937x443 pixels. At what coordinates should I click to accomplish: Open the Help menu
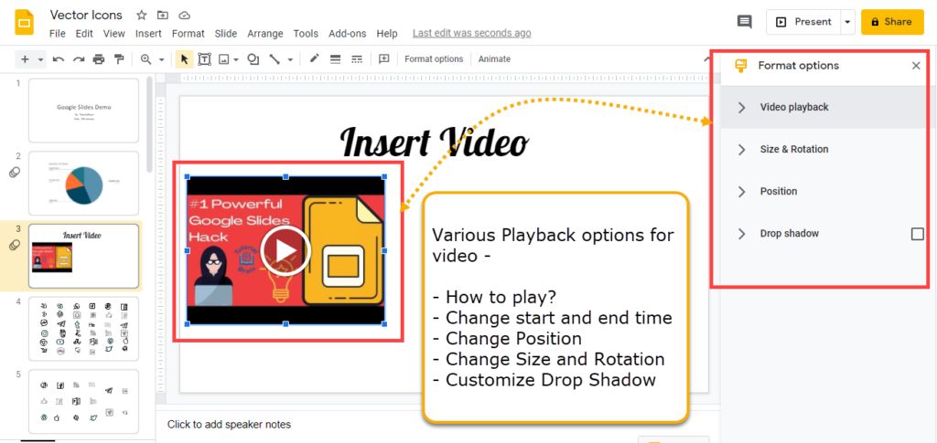[x=387, y=34]
